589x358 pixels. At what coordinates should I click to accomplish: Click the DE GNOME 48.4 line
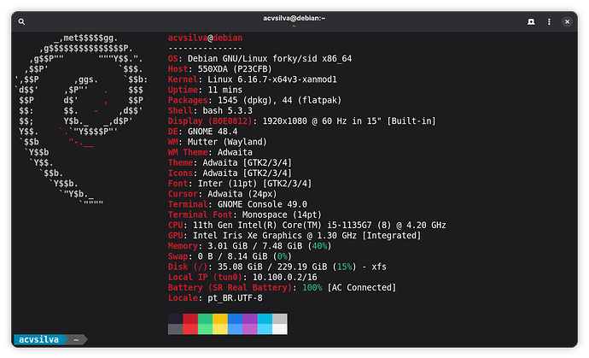click(203, 132)
